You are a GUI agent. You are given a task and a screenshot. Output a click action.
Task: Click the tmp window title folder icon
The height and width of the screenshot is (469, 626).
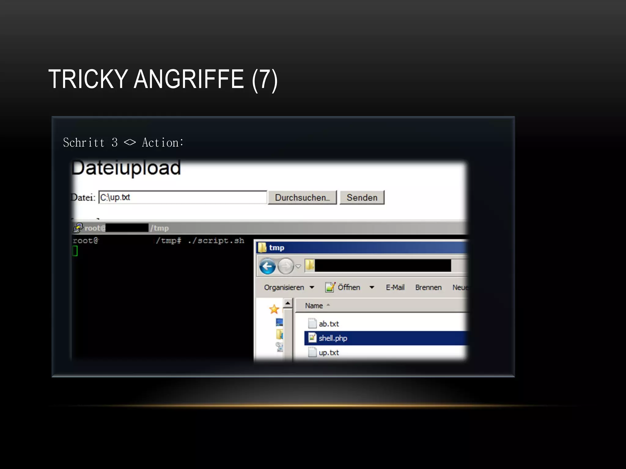click(262, 247)
